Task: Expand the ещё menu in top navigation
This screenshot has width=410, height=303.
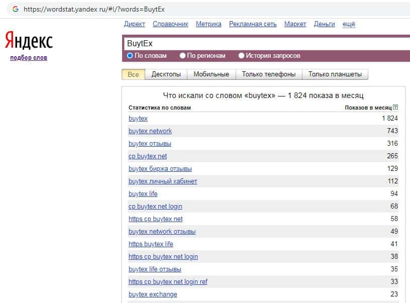Action: tap(349, 24)
